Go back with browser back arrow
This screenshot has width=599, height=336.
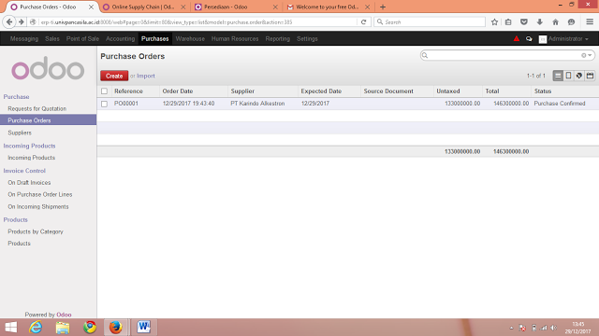9,22
